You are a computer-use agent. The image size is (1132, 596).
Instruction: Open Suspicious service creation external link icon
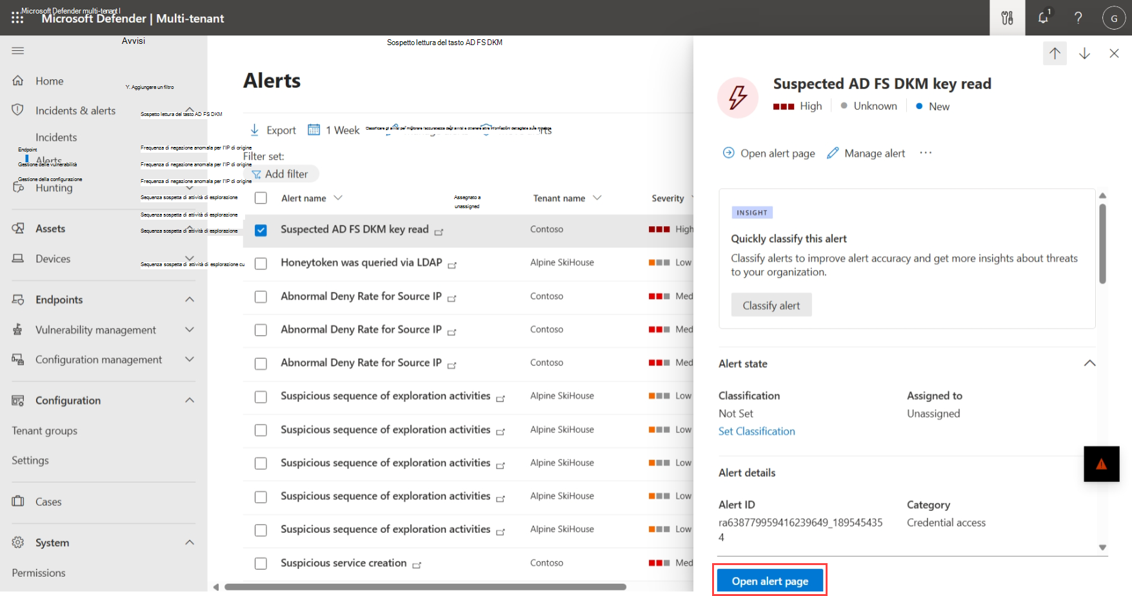click(417, 565)
